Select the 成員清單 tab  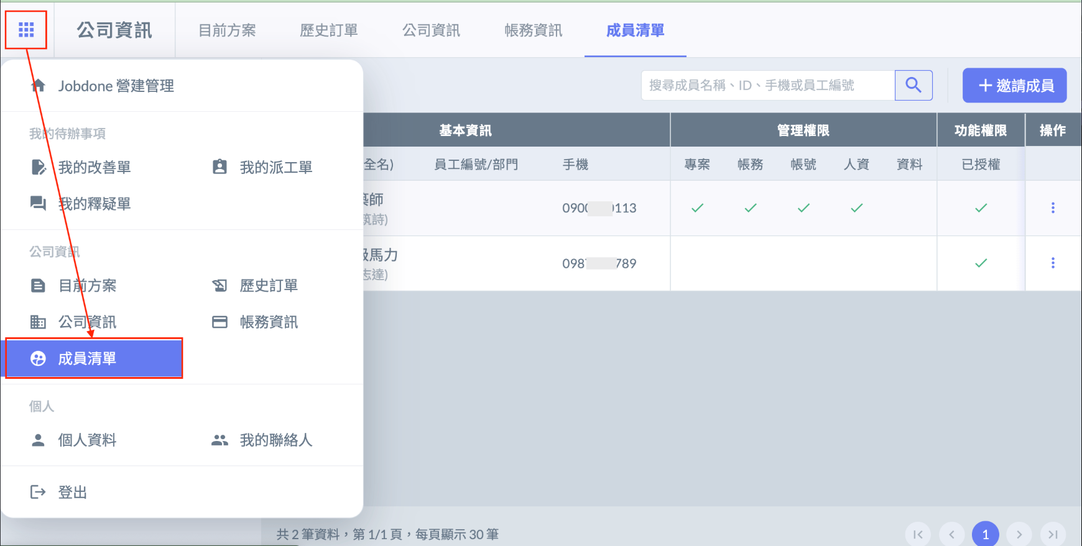636,30
